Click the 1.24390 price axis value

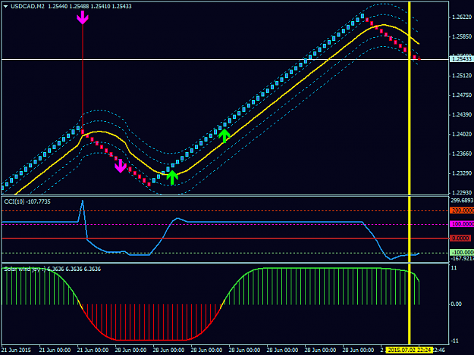tap(462, 115)
